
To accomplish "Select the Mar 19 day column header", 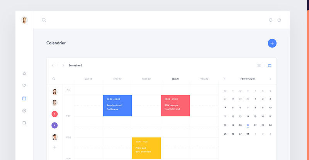I will [117, 79].
